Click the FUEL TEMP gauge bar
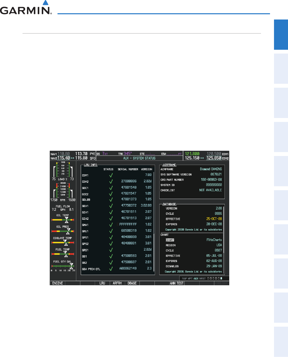 [x=63, y=254]
